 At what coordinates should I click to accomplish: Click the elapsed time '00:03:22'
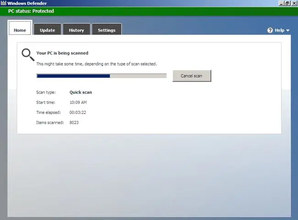78,113
